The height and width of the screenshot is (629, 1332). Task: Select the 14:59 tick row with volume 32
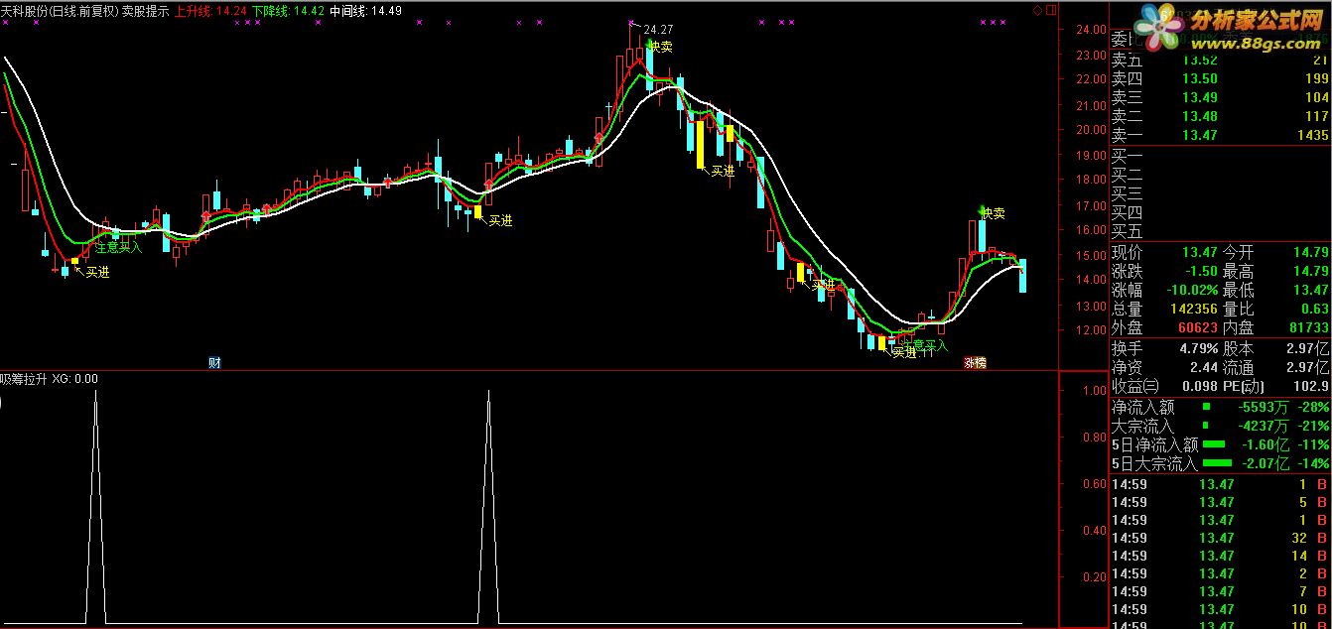[1220, 538]
